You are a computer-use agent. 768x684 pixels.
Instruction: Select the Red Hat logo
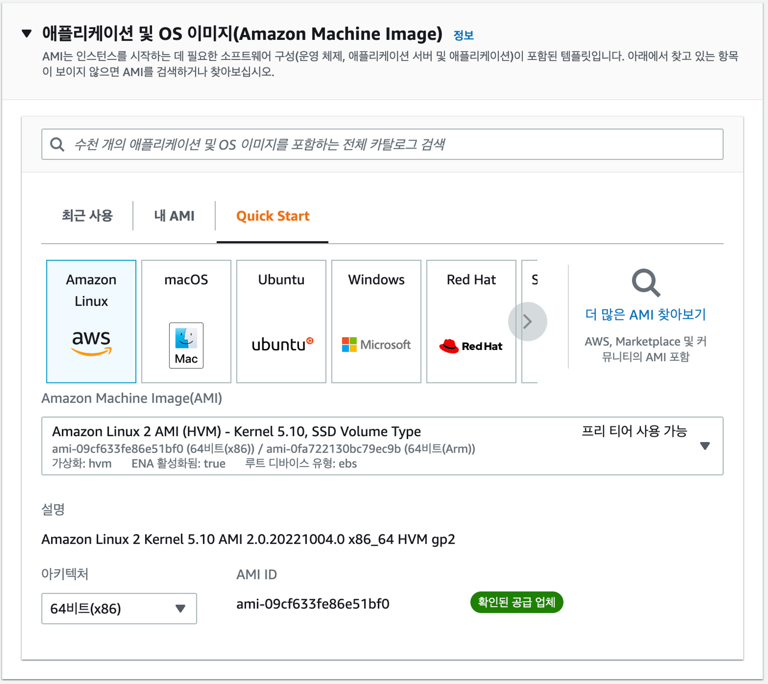pyautogui.click(x=471, y=346)
